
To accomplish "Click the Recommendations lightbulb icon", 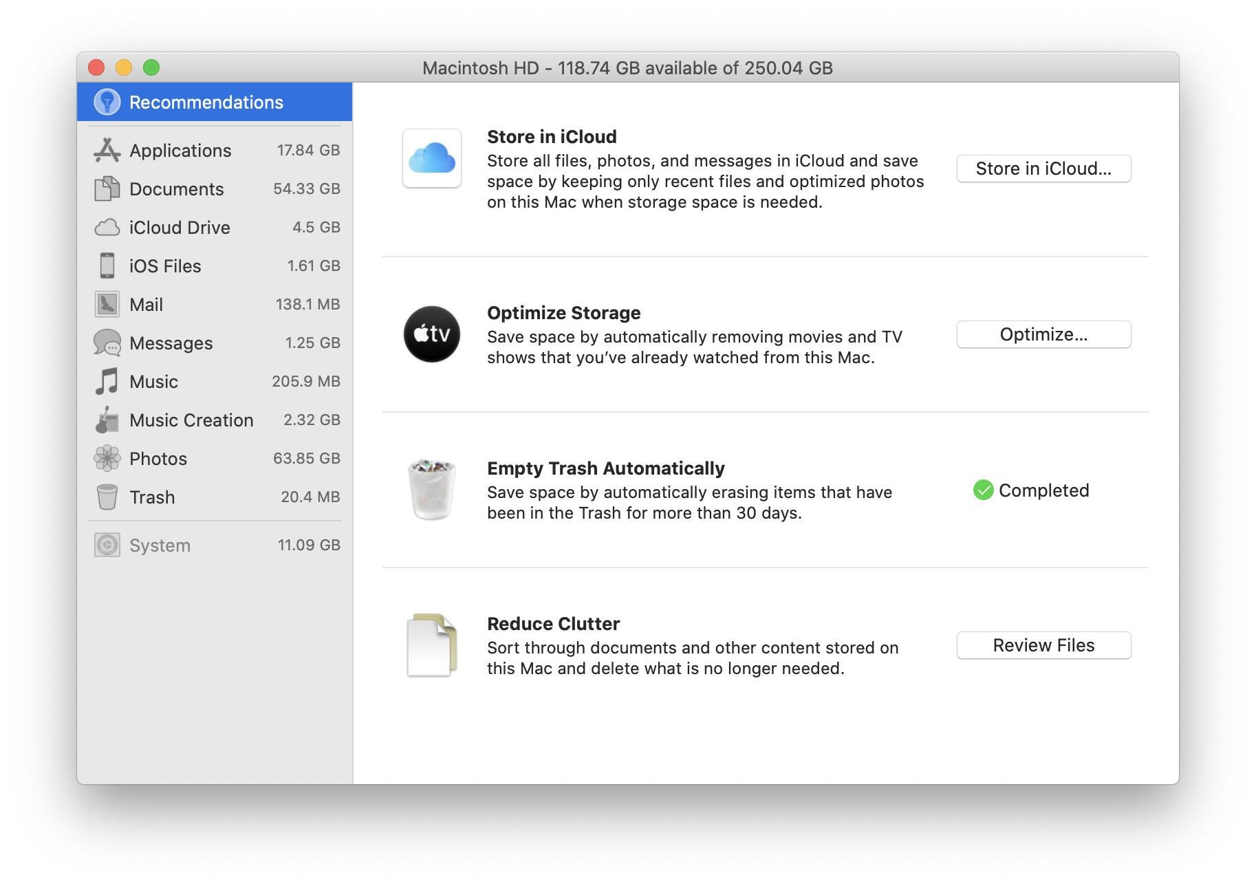I will [x=107, y=102].
